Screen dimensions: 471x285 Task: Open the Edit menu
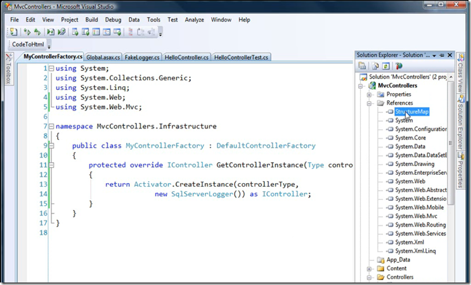[x=30, y=20]
